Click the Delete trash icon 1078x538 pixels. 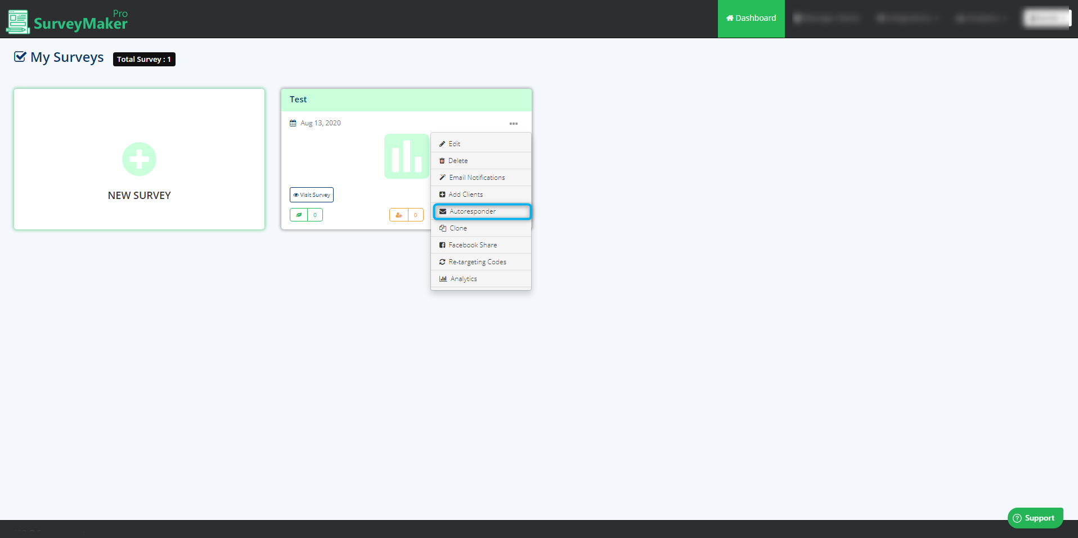tap(443, 160)
